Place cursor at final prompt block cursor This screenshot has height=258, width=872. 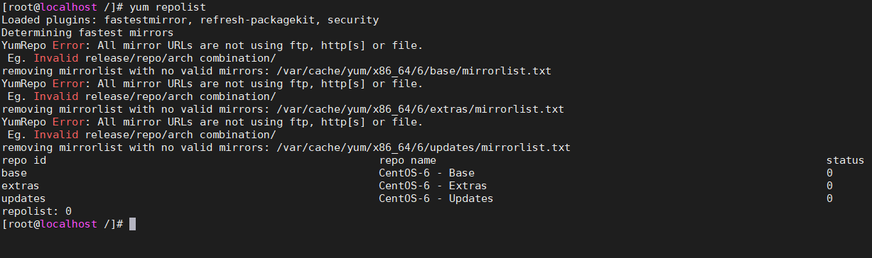tap(132, 224)
